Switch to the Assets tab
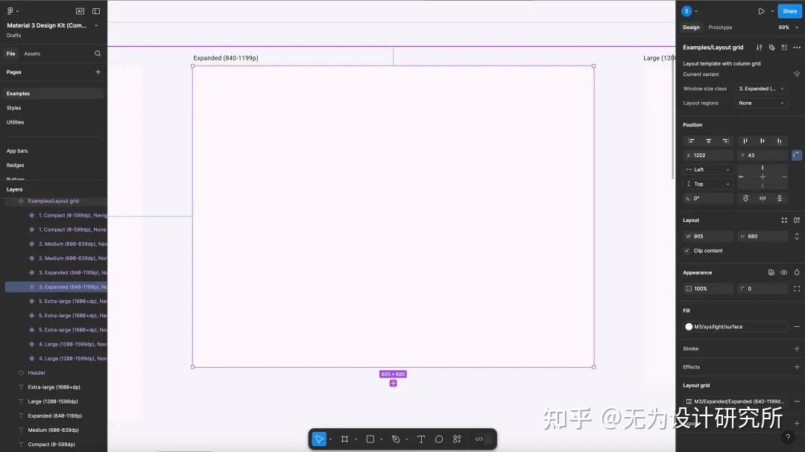The width and height of the screenshot is (805, 452). [31, 54]
